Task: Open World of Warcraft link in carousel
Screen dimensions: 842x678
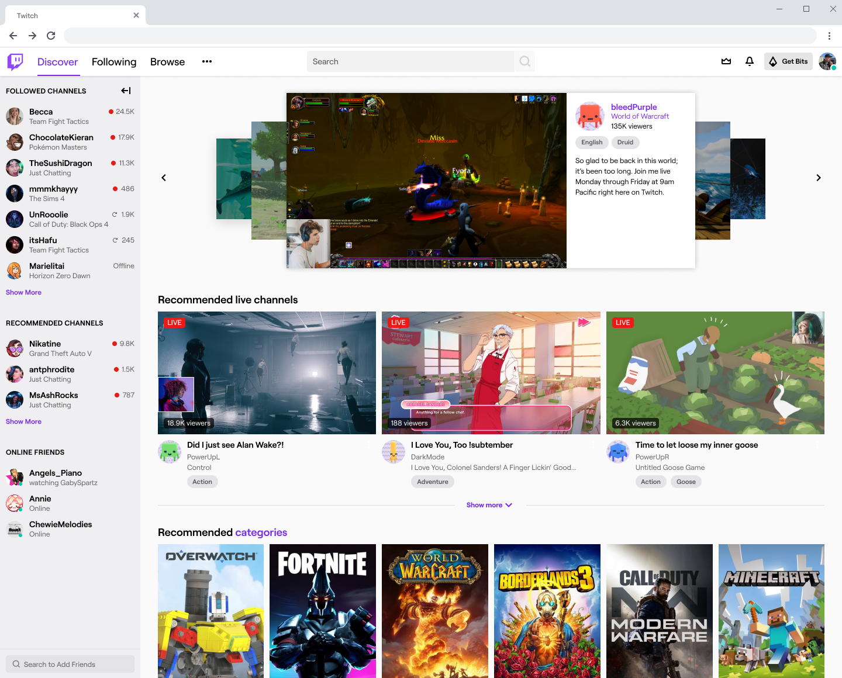Action: tap(640, 116)
